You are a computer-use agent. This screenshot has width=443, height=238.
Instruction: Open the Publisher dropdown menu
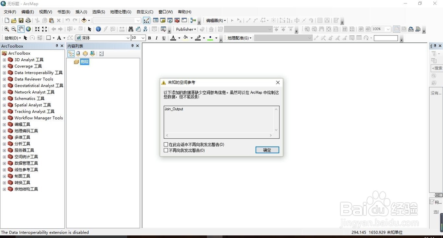186,29
